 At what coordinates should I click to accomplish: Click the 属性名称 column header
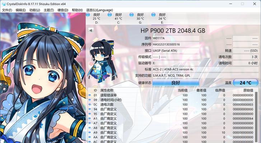point(107,90)
